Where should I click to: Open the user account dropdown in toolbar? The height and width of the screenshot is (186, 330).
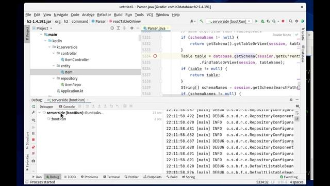(192, 21)
